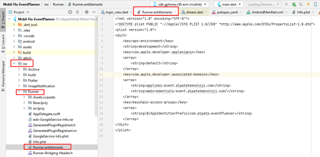Open the main.dart run configuration dropdown
320x157 pixels.
tap(229, 4)
